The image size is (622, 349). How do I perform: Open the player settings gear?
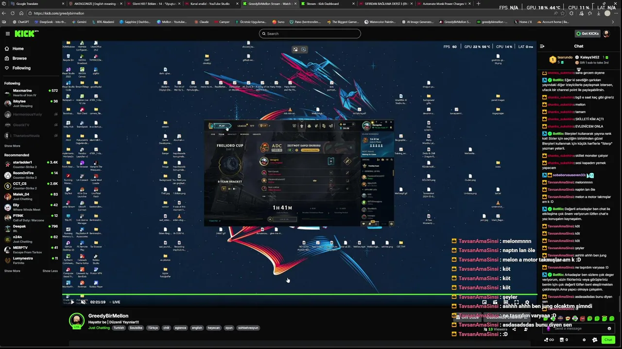pos(527,302)
